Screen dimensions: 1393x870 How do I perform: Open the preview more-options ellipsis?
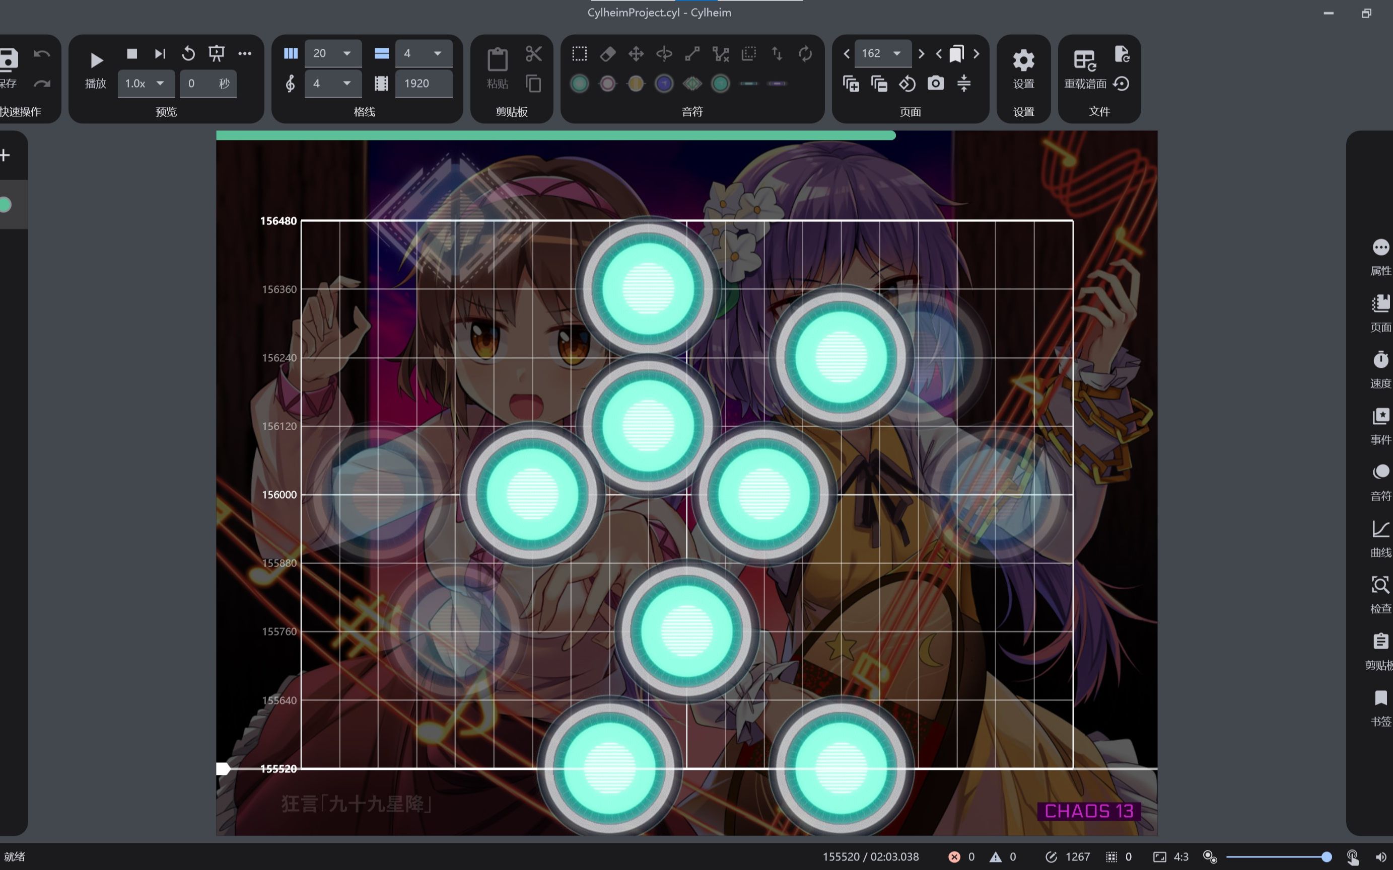click(x=245, y=53)
